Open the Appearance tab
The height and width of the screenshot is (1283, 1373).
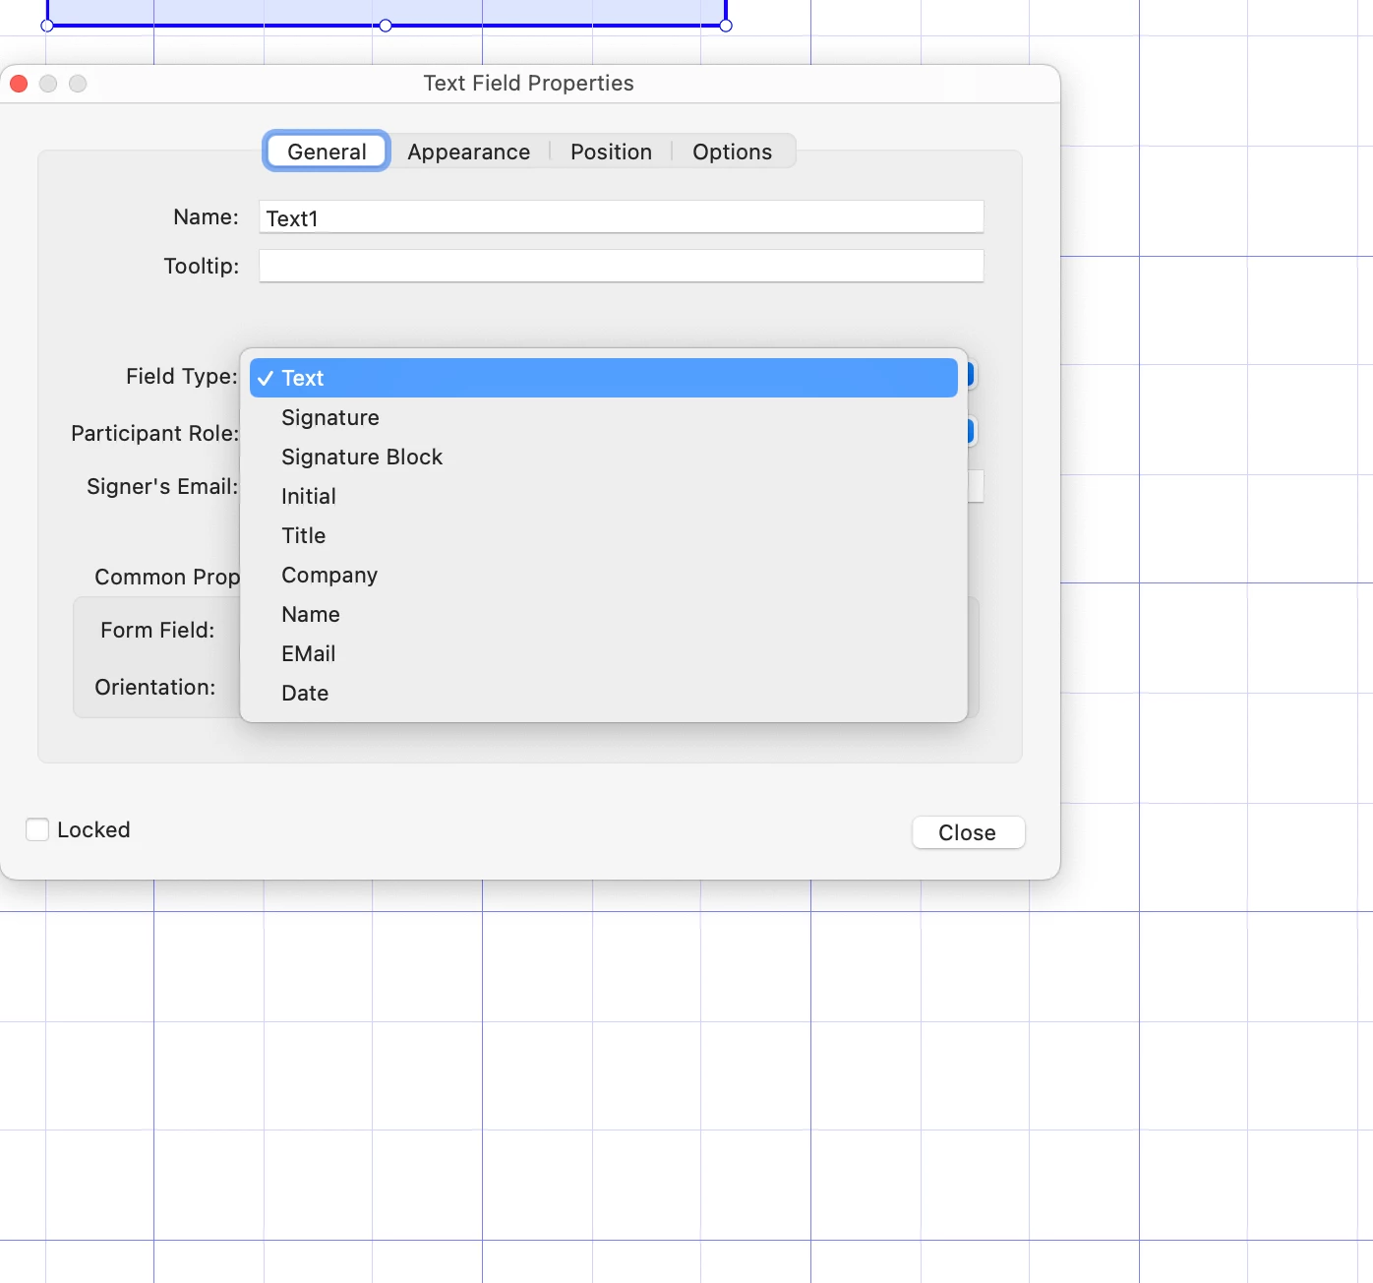(x=468, y=152)
